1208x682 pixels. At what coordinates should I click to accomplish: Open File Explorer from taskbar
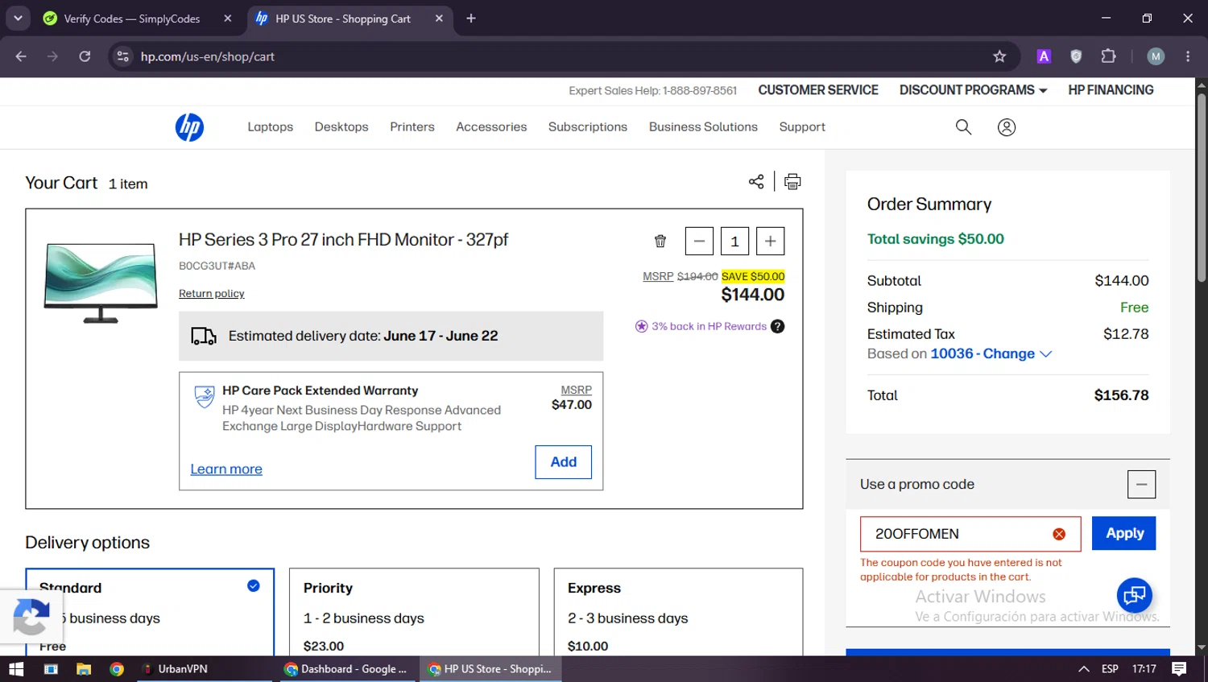tap(84, 669)
